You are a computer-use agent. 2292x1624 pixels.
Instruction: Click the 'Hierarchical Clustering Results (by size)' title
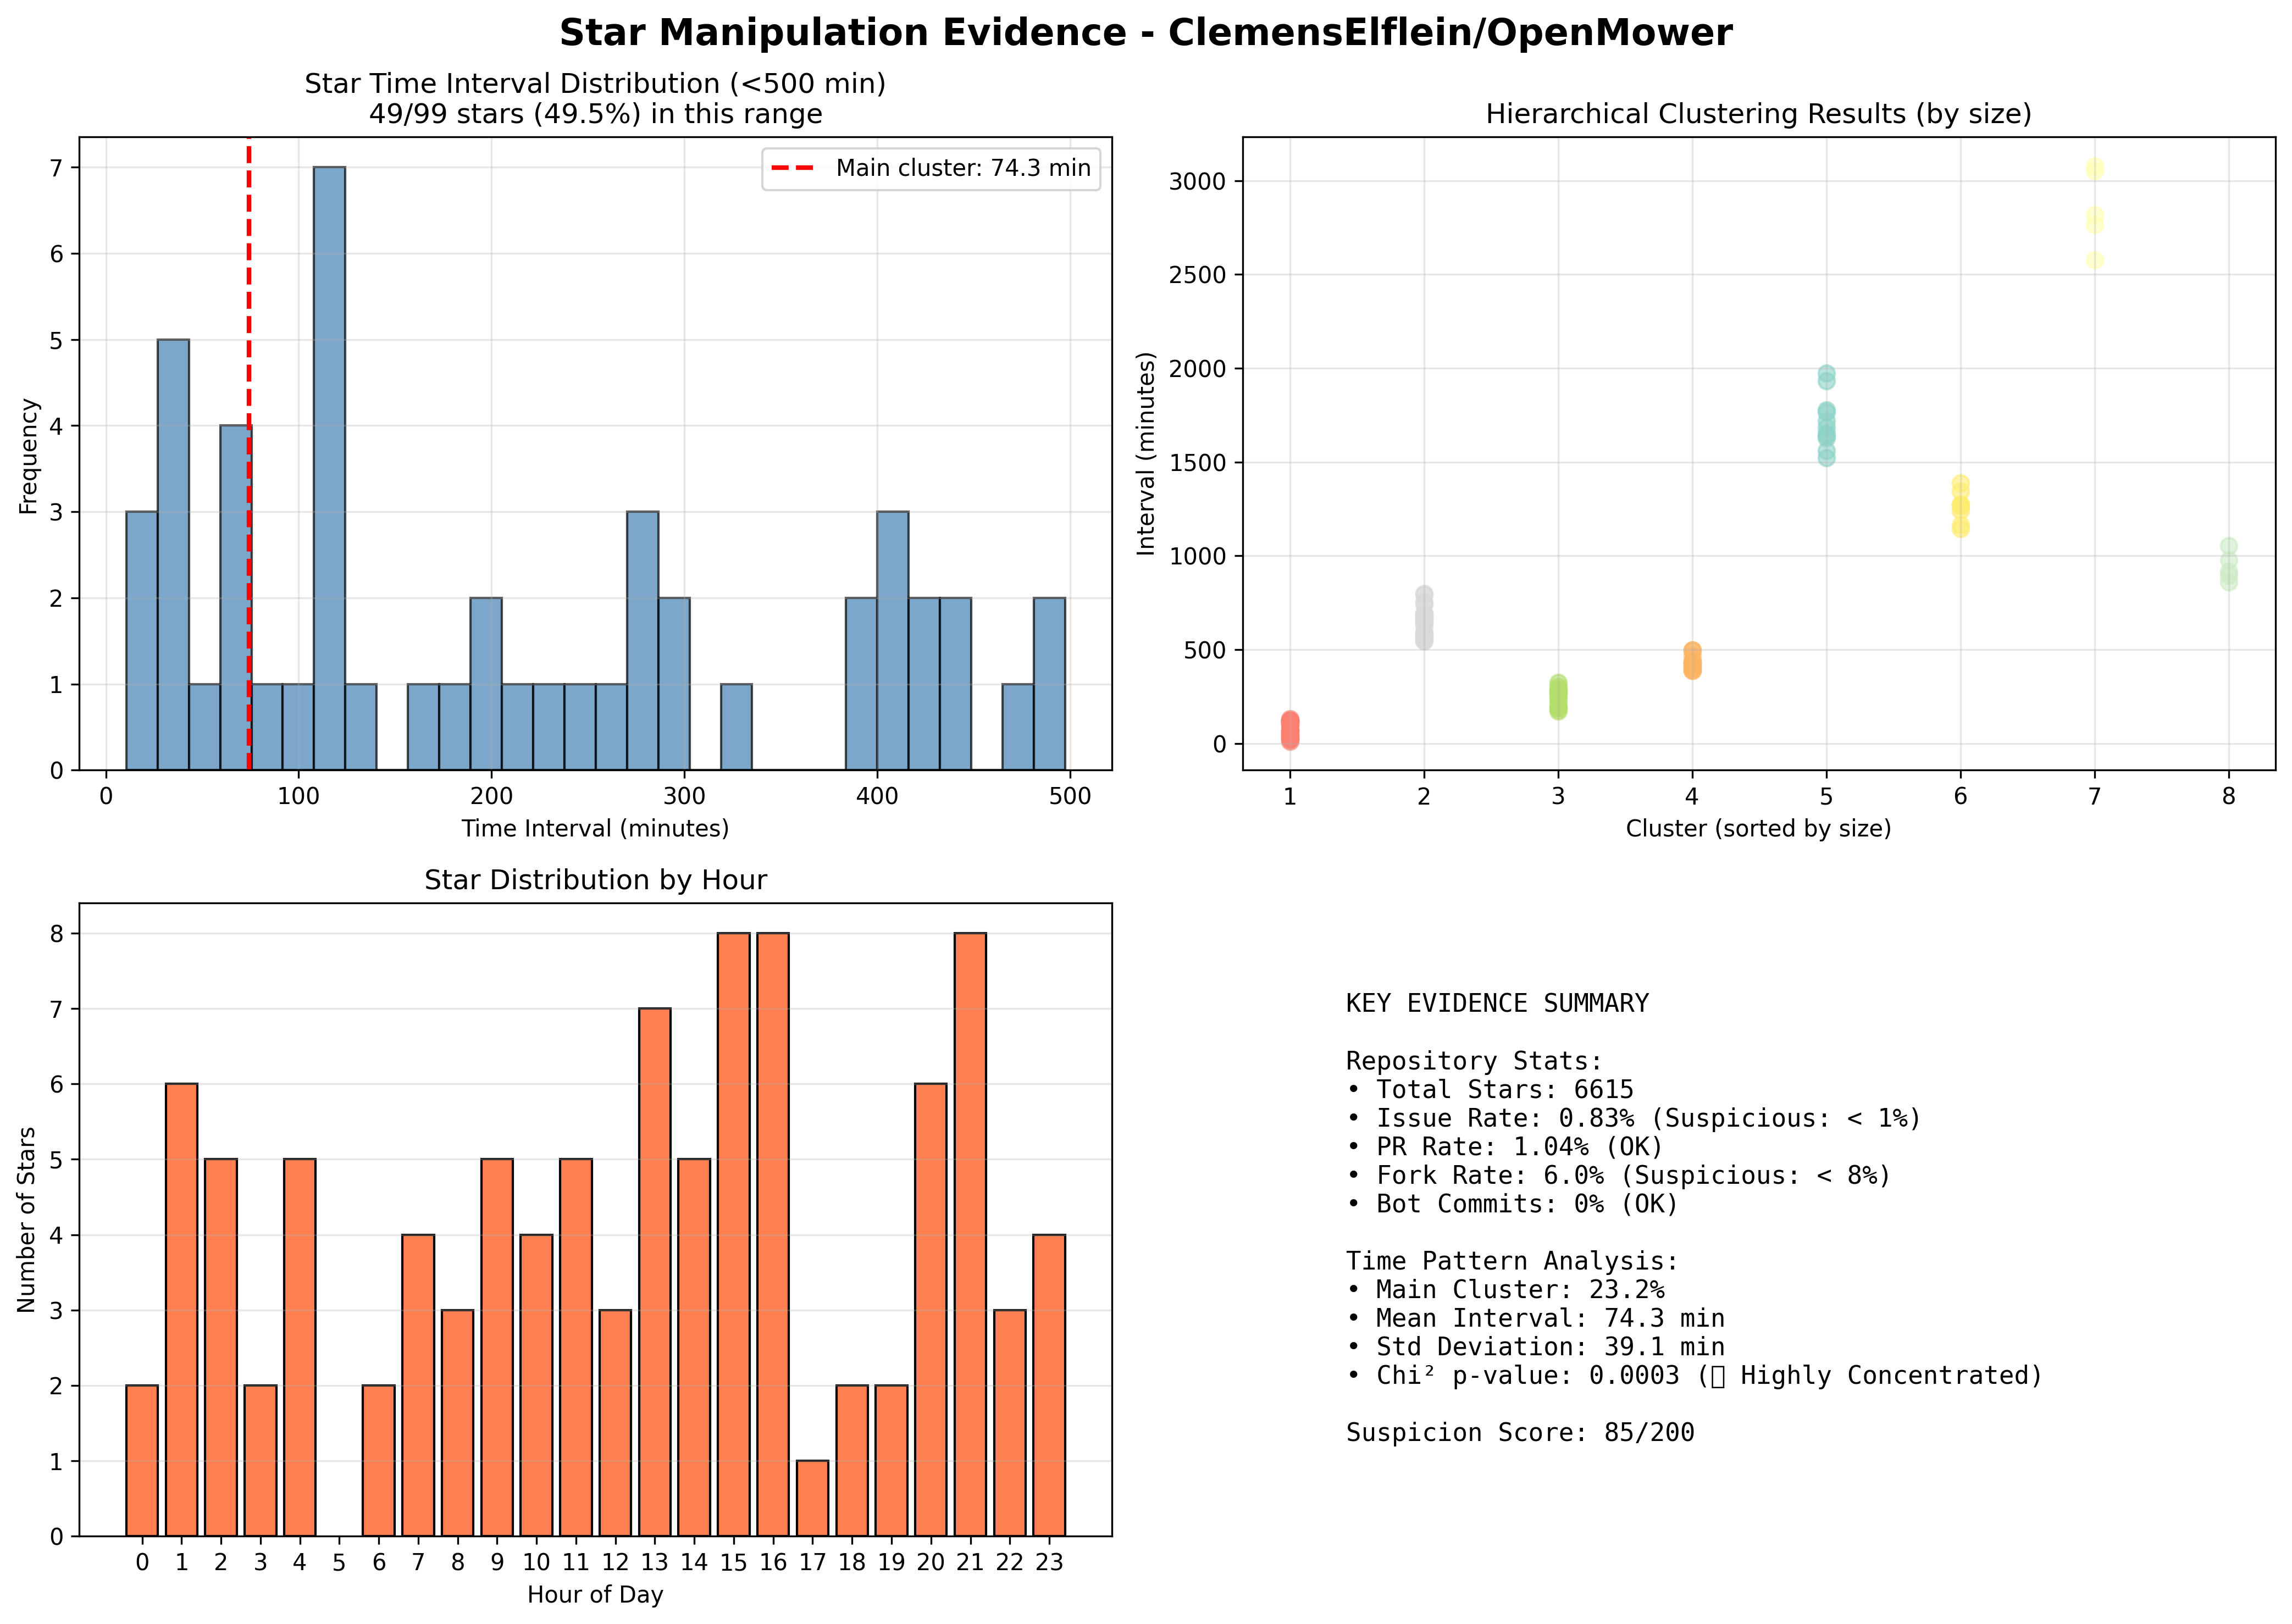[1758, 114]
